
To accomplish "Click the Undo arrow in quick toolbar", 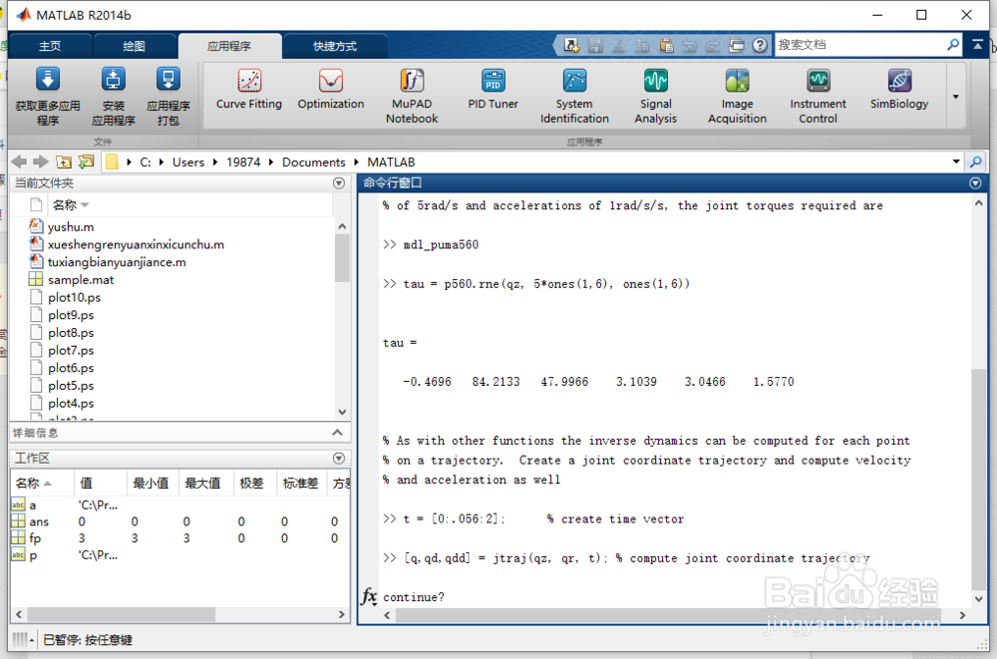I will click(689, 45).
